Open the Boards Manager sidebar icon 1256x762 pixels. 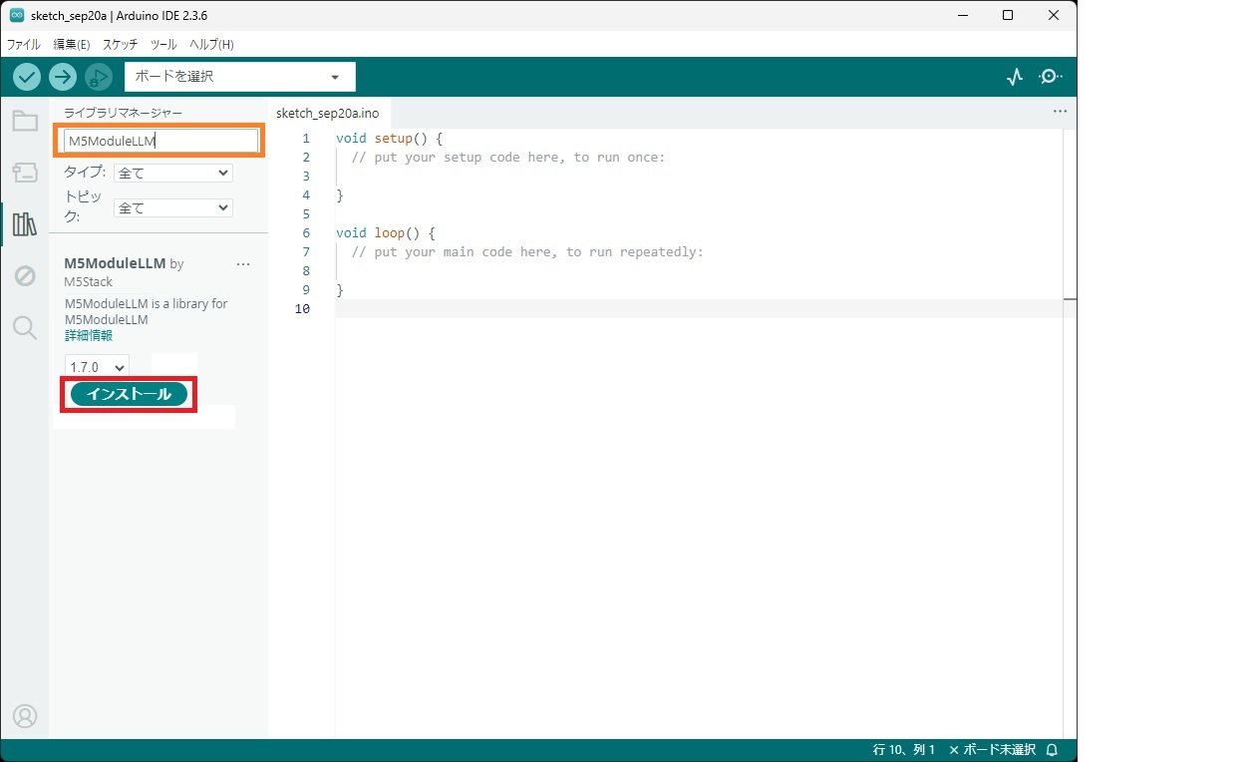25,173
